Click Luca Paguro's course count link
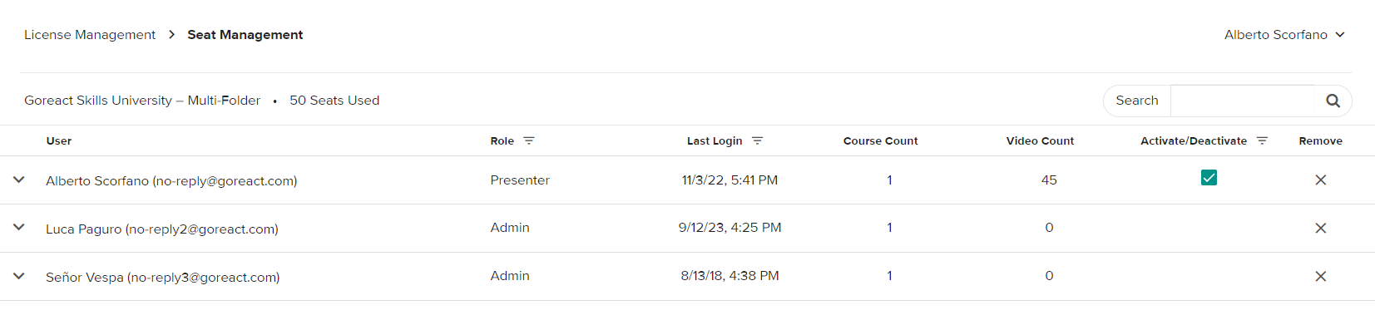The height and width of the screenshot is (320, 1375). tap(889, 227)
